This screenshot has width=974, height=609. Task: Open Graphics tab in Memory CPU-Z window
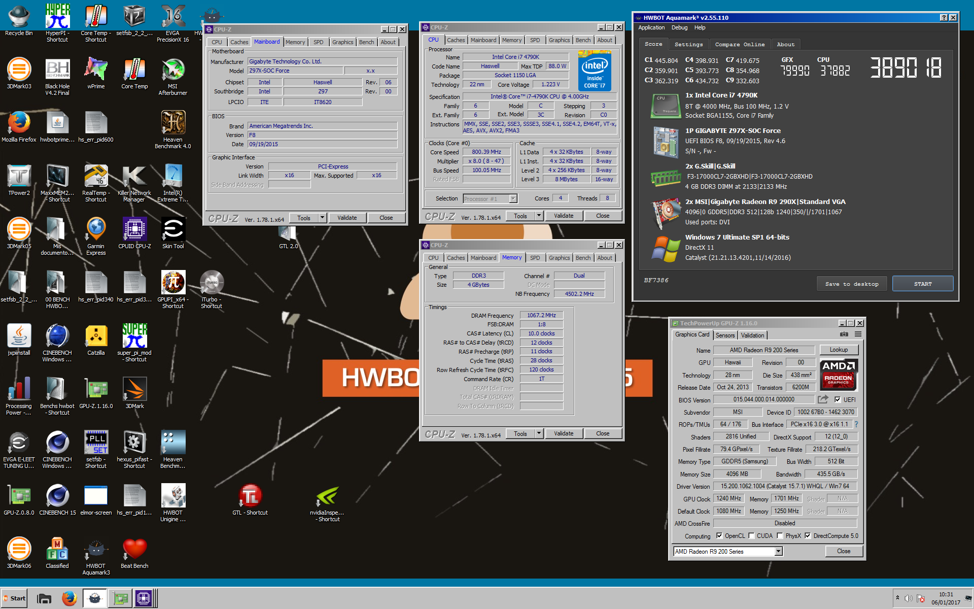point(559,258)
